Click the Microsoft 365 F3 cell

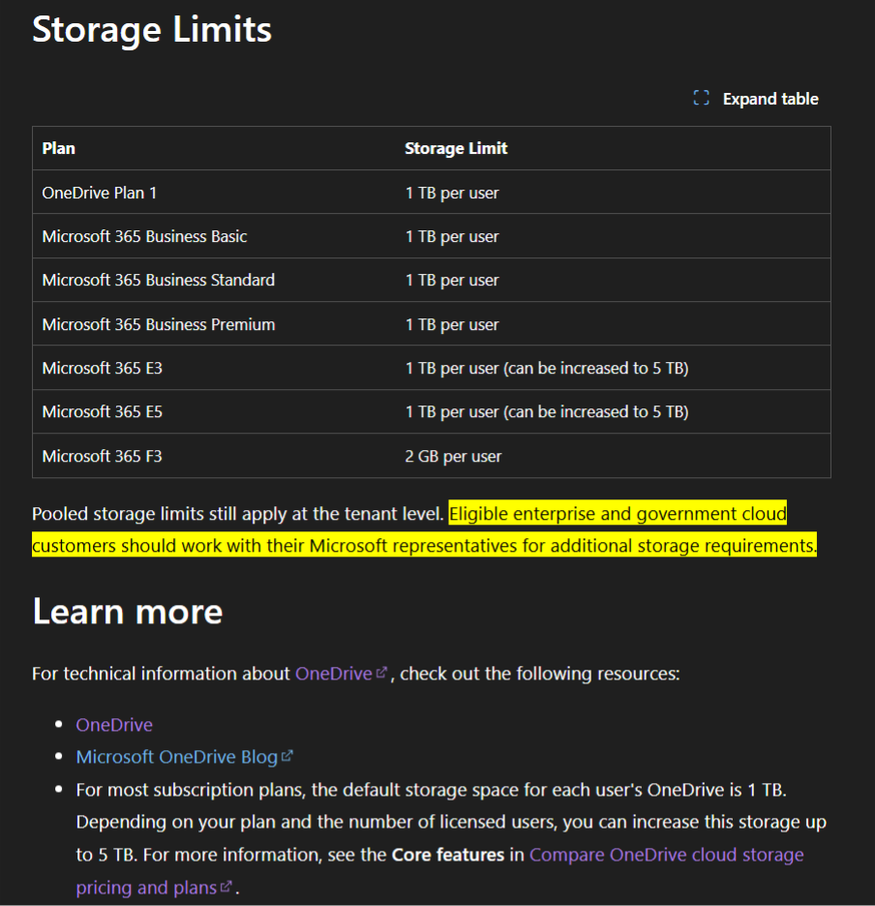click(x=103, y=457)
